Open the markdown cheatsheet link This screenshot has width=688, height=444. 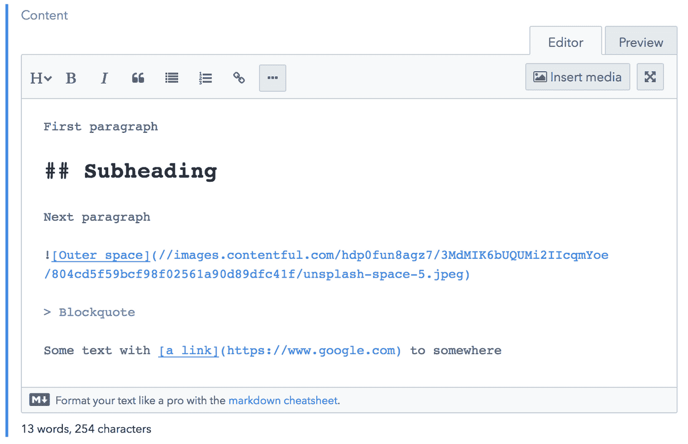click(x=284, y=401)
